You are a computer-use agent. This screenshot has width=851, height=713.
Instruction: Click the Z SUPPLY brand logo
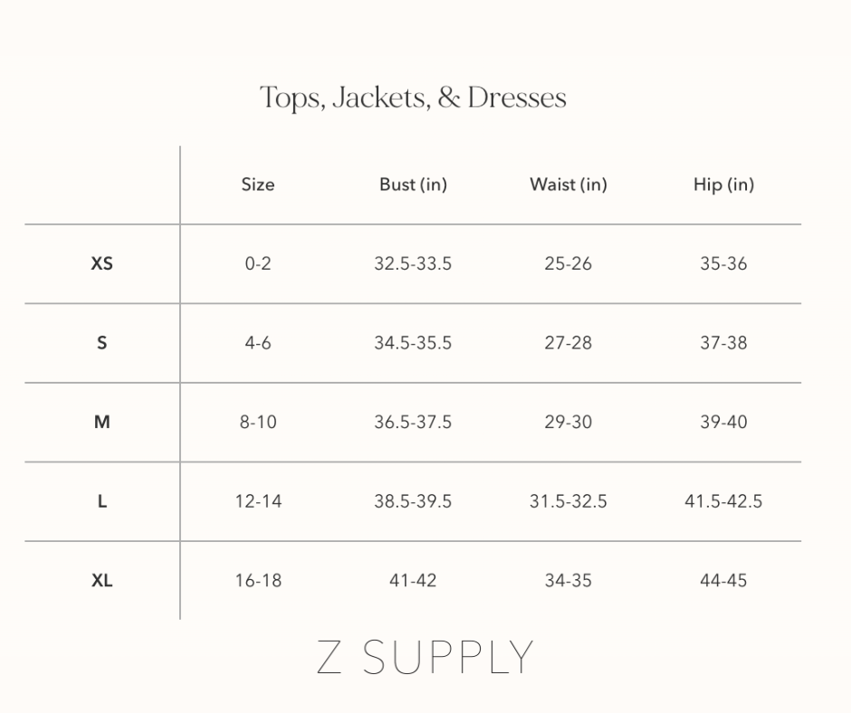[x=425, y=658]
